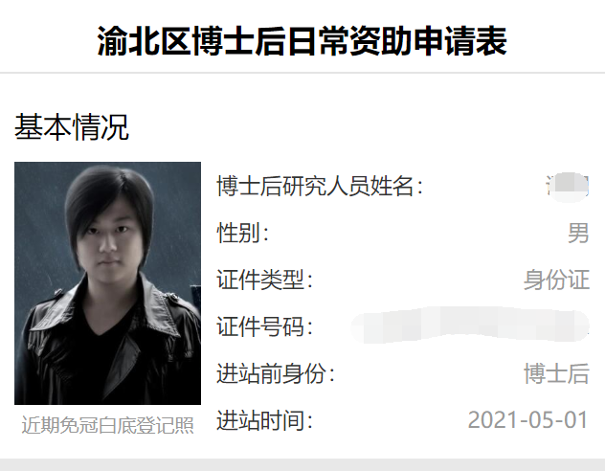Click the applicant registration photo thumbnail

point(107,283)
